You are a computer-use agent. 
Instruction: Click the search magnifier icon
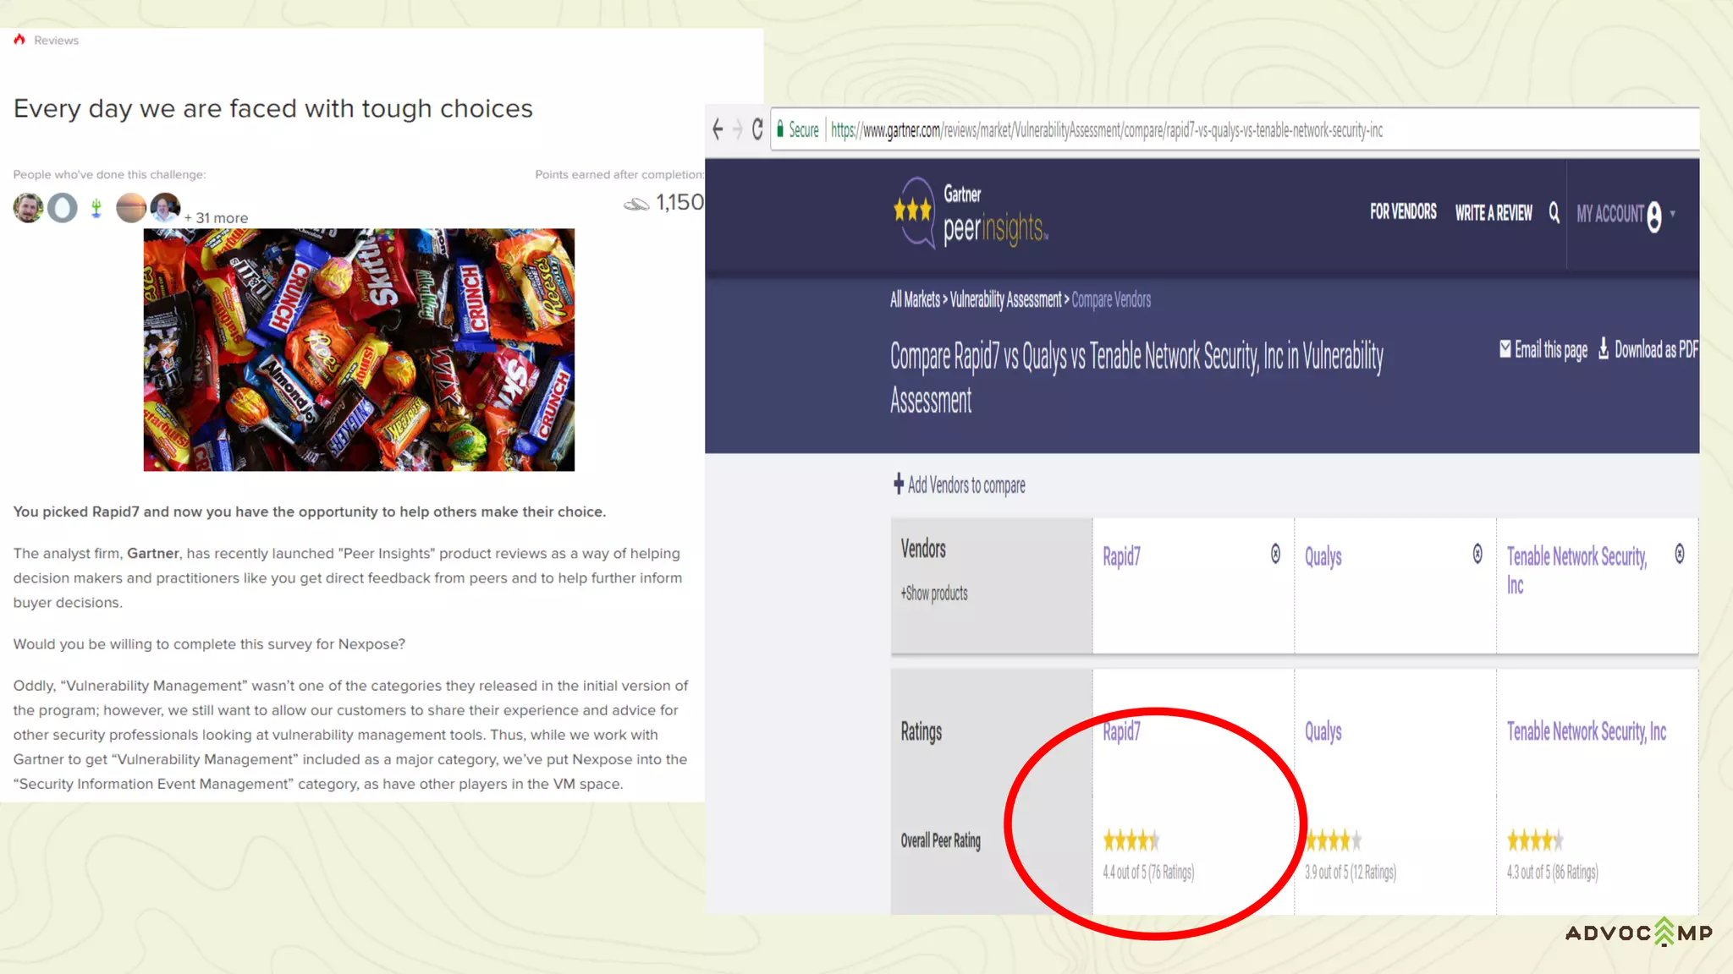point(1554,212)
